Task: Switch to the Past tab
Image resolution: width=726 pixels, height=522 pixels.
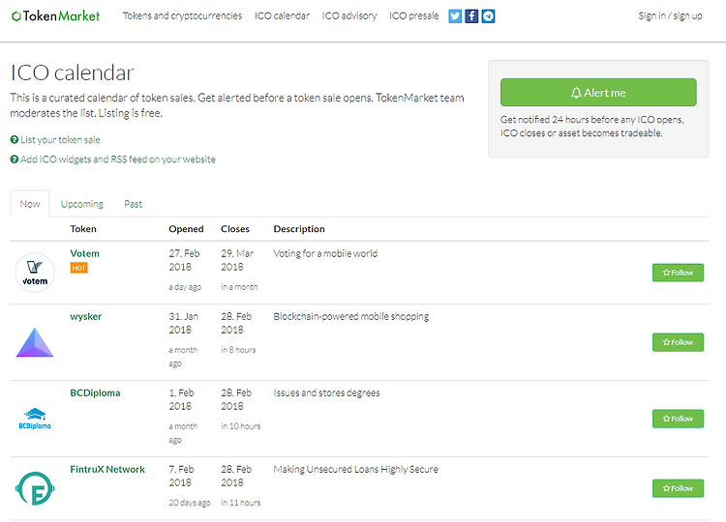Action: pyautogui.click(x=133, y=204)
